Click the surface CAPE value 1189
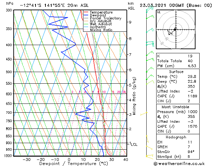The width and height of the screenshot is (215, 166). (192, 96)
